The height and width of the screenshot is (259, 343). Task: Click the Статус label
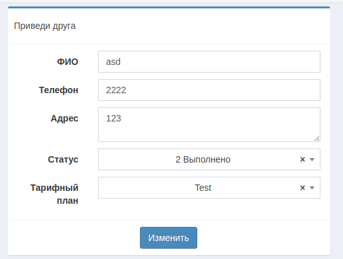tap(63, 159)
